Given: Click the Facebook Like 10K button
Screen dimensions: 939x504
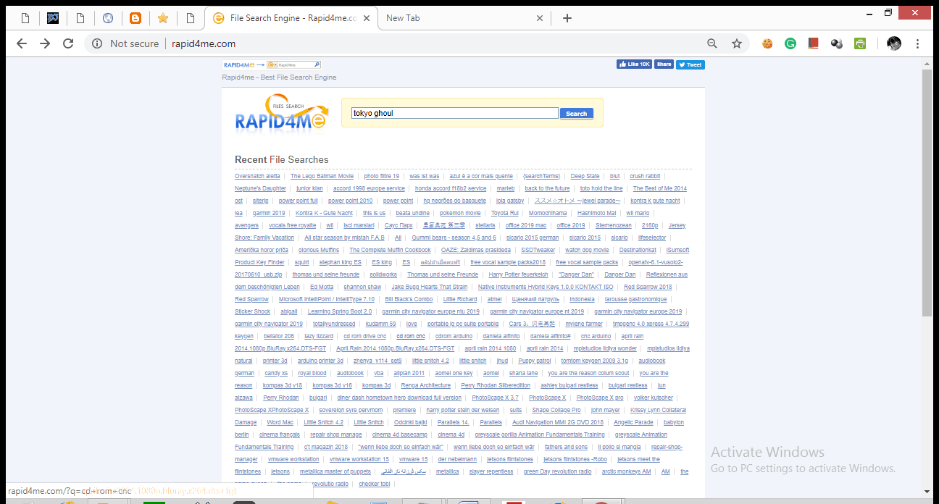Looking at the screenshot, I should coord(634,64).
